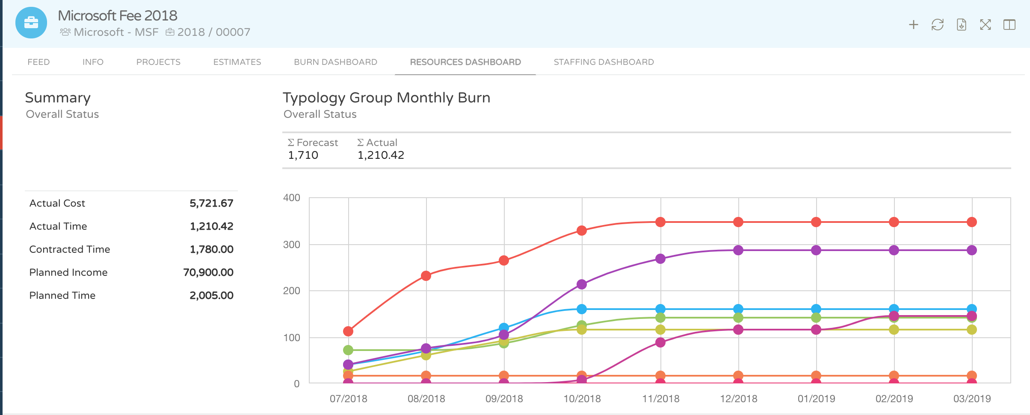Click the plus add icon
1030x415 pixels.
[914, 25]
